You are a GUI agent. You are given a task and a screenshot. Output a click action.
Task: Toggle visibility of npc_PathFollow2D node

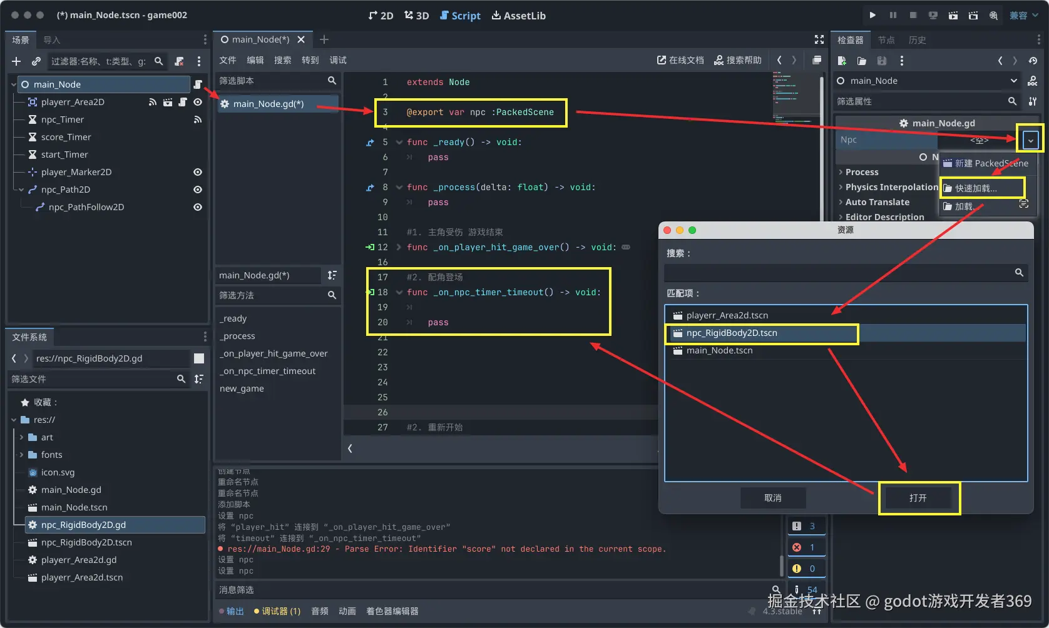click(198, 207)
